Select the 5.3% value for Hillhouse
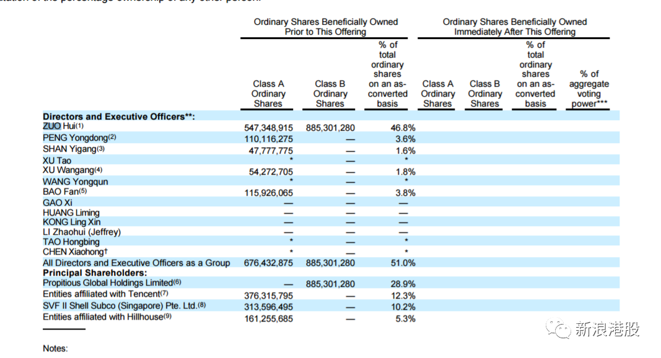This screenshot has height=358, width=661. click(406, 319)
